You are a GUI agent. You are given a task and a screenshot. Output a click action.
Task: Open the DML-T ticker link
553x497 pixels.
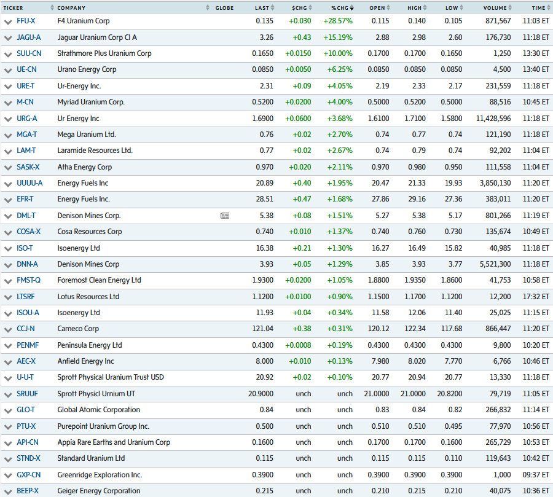(x=26, y=216)
